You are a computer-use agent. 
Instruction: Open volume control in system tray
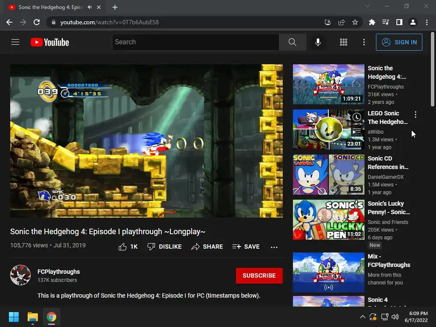point(395,317)
